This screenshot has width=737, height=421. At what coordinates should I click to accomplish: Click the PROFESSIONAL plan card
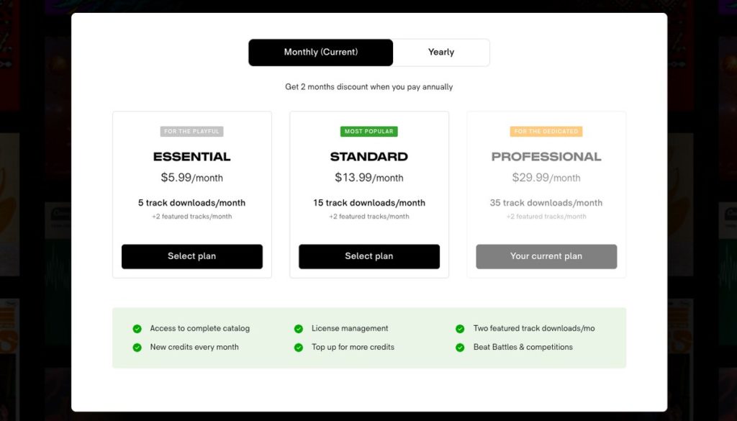click(x=546, y=194)
